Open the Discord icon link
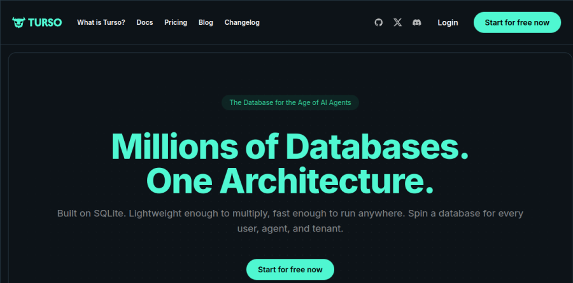The image size is (573, 283). click(x=416, y=22)
